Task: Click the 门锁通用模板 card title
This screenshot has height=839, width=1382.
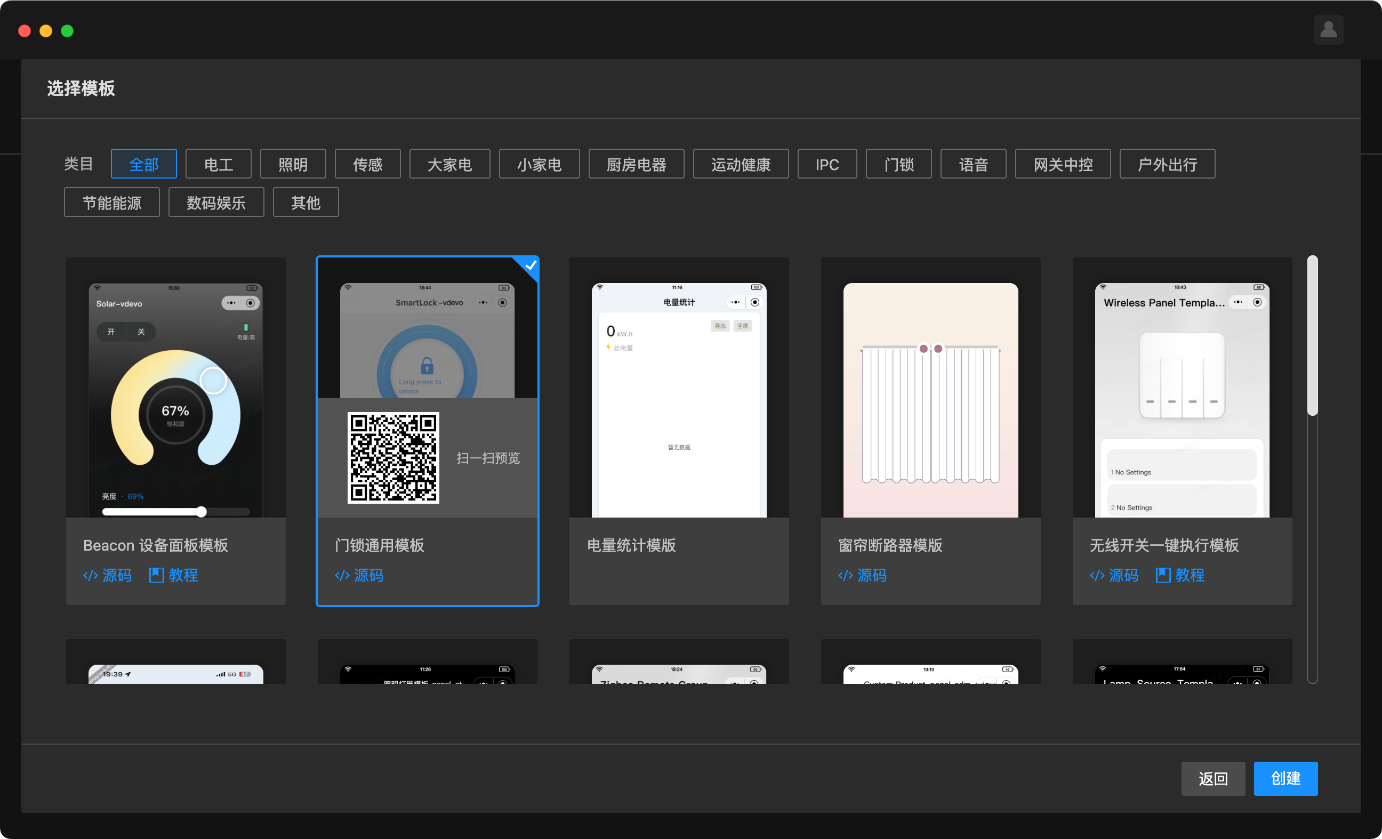Action: [x=379, y=545]
